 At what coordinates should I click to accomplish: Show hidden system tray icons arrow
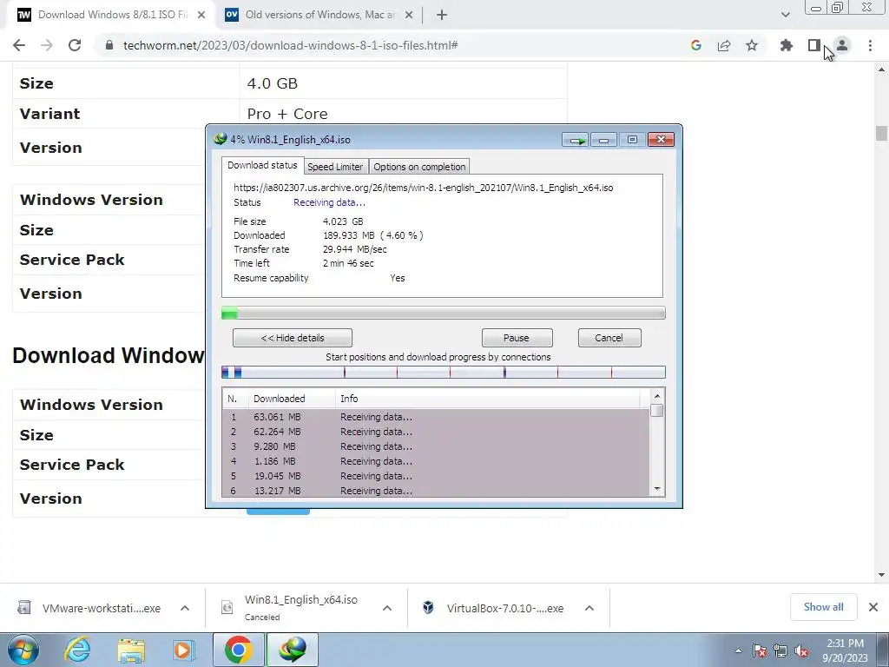point(738,650)
